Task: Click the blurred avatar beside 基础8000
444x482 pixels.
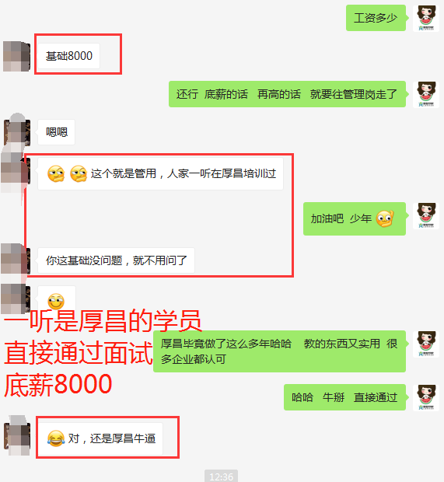Action: point(16,56)
